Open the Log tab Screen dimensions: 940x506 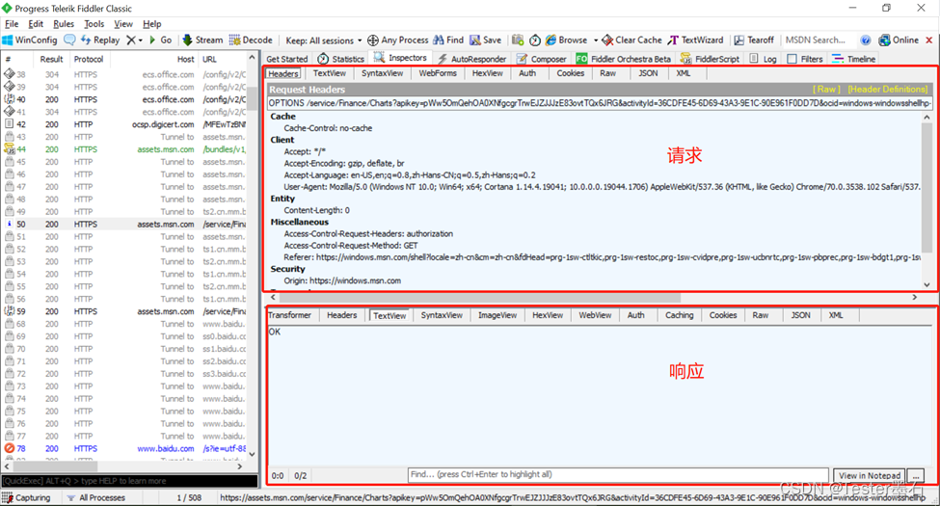764,59
